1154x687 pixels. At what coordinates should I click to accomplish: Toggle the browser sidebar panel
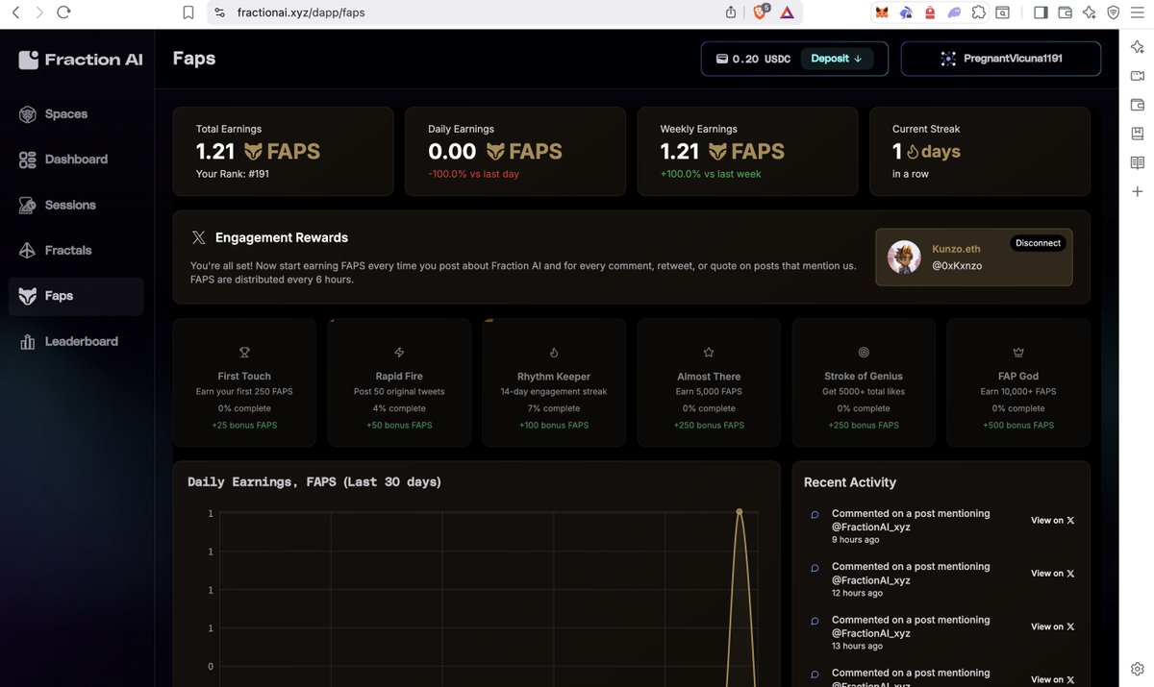[x=1041, y=12]
